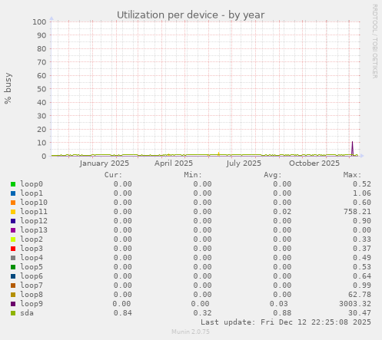382x340 pixels.
Task: Click loop7 max value 0.99
Action: click(362, 286)
